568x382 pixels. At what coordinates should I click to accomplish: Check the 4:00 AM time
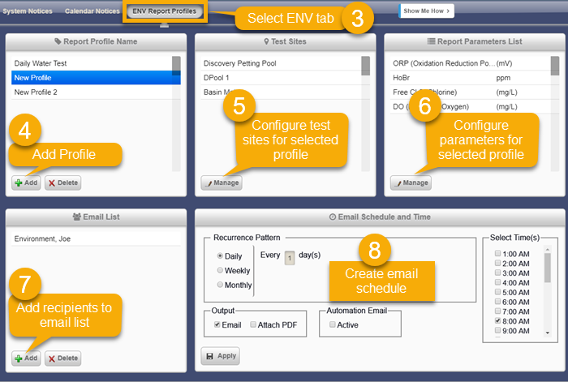point(497,282)
